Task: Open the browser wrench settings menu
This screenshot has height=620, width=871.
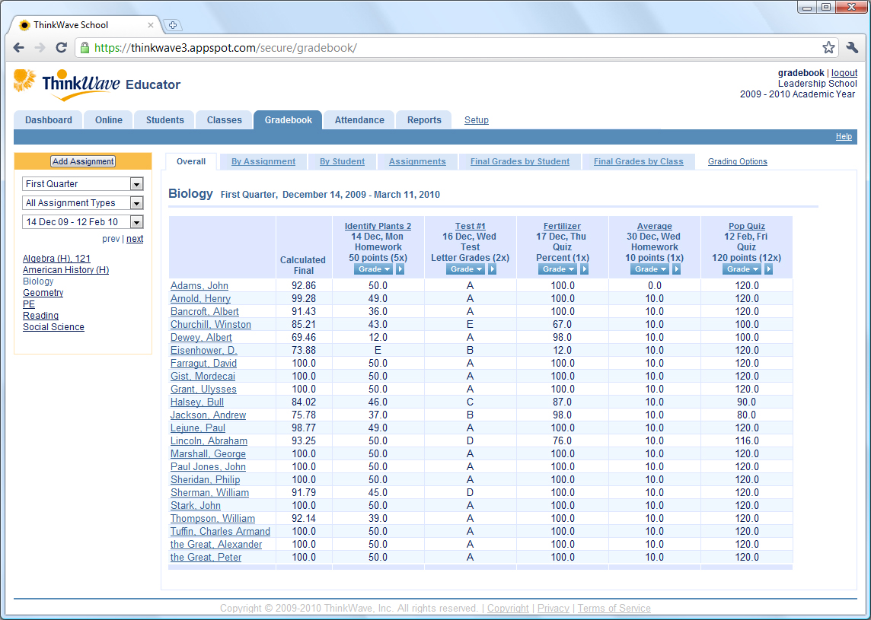Action: tap(852, 48)
